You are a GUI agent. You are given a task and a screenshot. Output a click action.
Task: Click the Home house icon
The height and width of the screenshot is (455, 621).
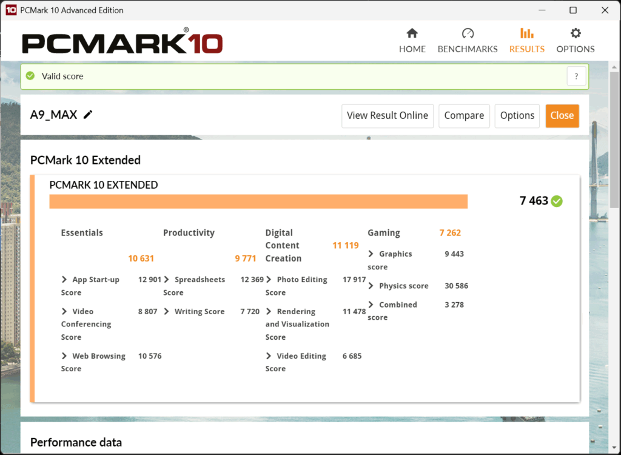pyautogui.click(x=412, y=33)
